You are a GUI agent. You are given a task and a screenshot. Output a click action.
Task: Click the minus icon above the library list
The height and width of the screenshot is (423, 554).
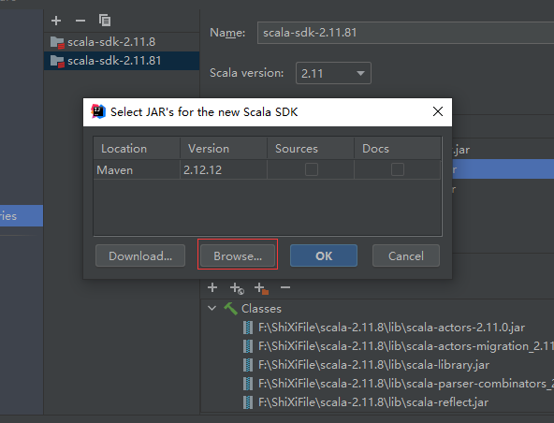click(80, 21)
